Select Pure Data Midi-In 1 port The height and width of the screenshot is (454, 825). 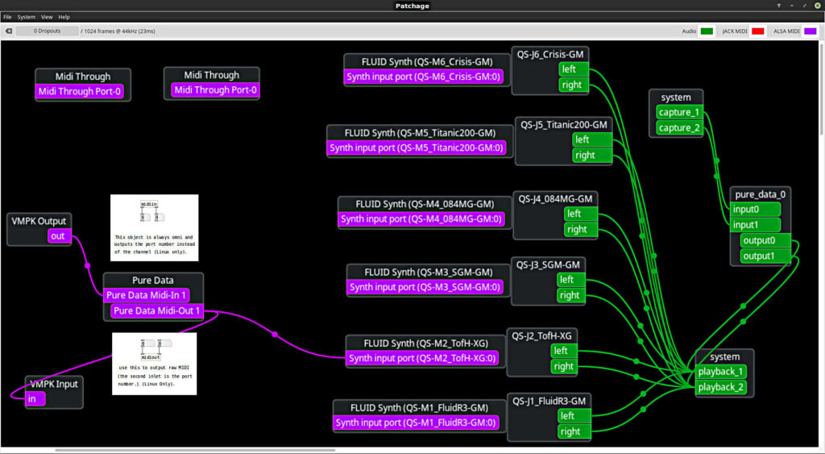tap(147, 295)
